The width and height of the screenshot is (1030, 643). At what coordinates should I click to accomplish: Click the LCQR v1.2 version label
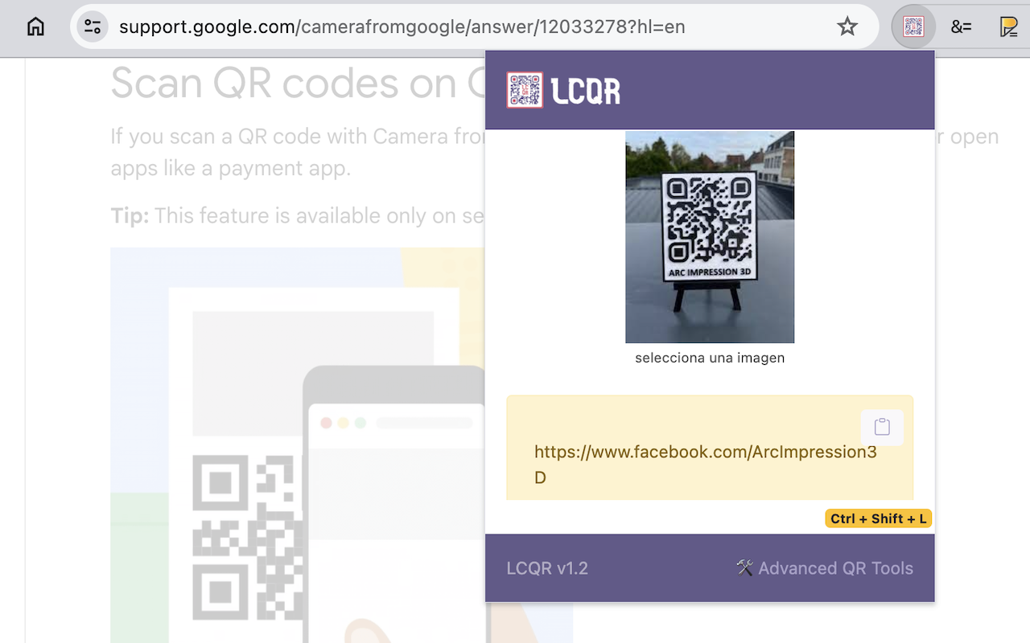(547, 568)
